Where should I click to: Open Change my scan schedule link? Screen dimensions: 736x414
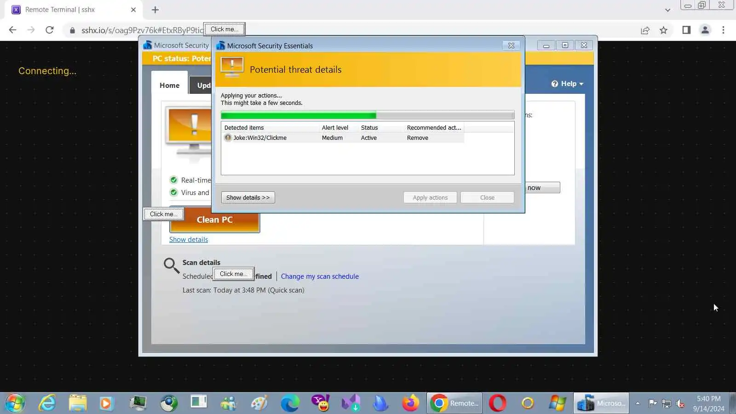(x=320, y=276)
